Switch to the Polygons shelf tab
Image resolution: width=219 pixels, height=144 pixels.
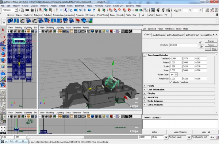[x=38, y=15]
